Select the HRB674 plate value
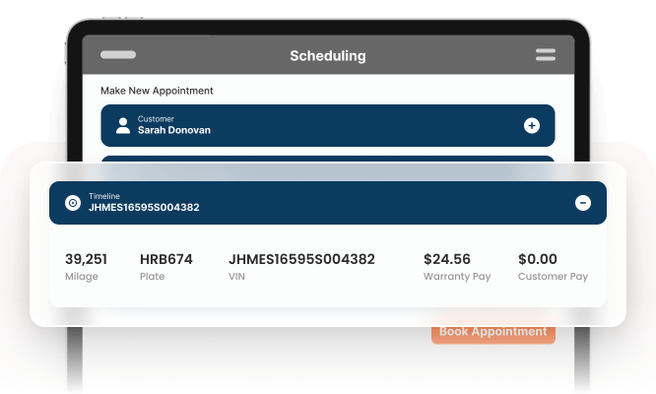Viewport: 656px width, 394px height. point(165,260)
